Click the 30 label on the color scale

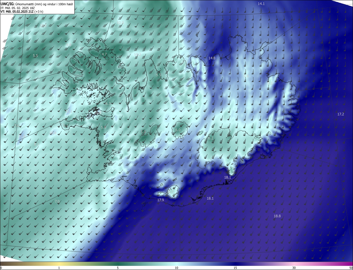pyautogui.click(x=294, y=268)
